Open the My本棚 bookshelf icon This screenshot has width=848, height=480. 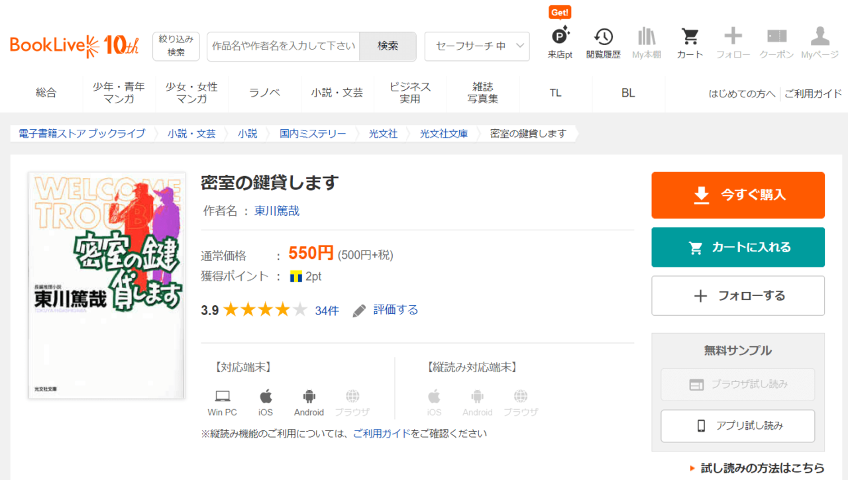coord(646,37)
